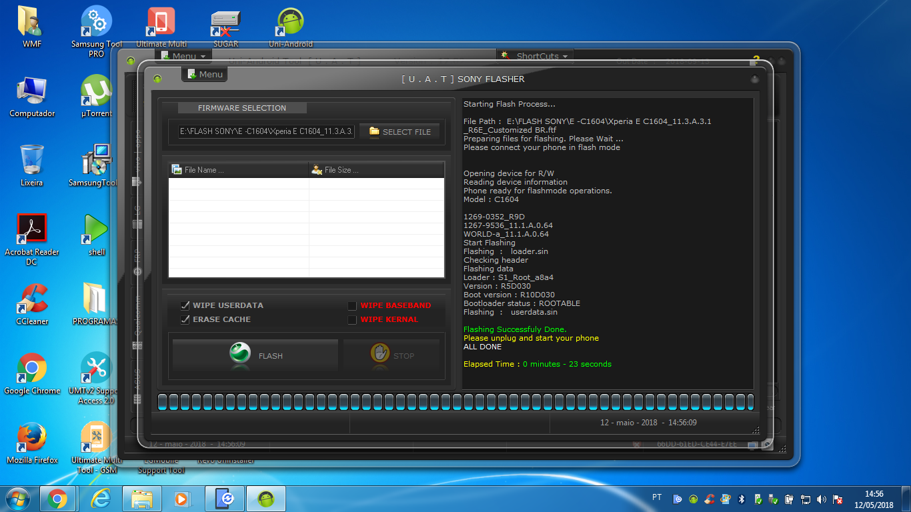Enable WIPE KERNAL checkbox
This screenshot has height=512, width=911.
click(352, 320)
